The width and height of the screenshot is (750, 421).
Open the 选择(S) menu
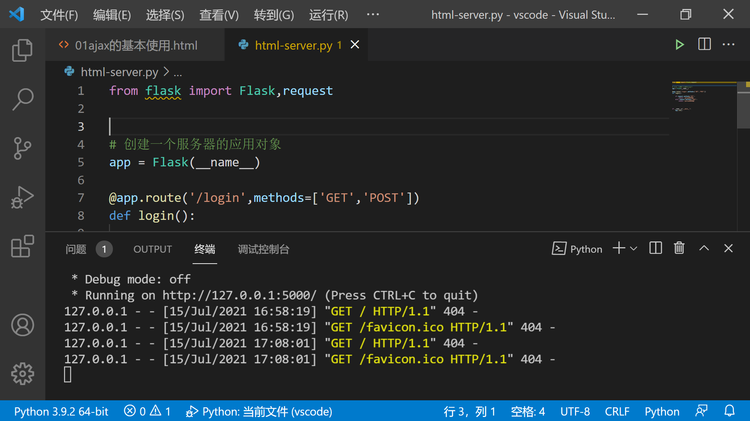click(x=165, y=15)
